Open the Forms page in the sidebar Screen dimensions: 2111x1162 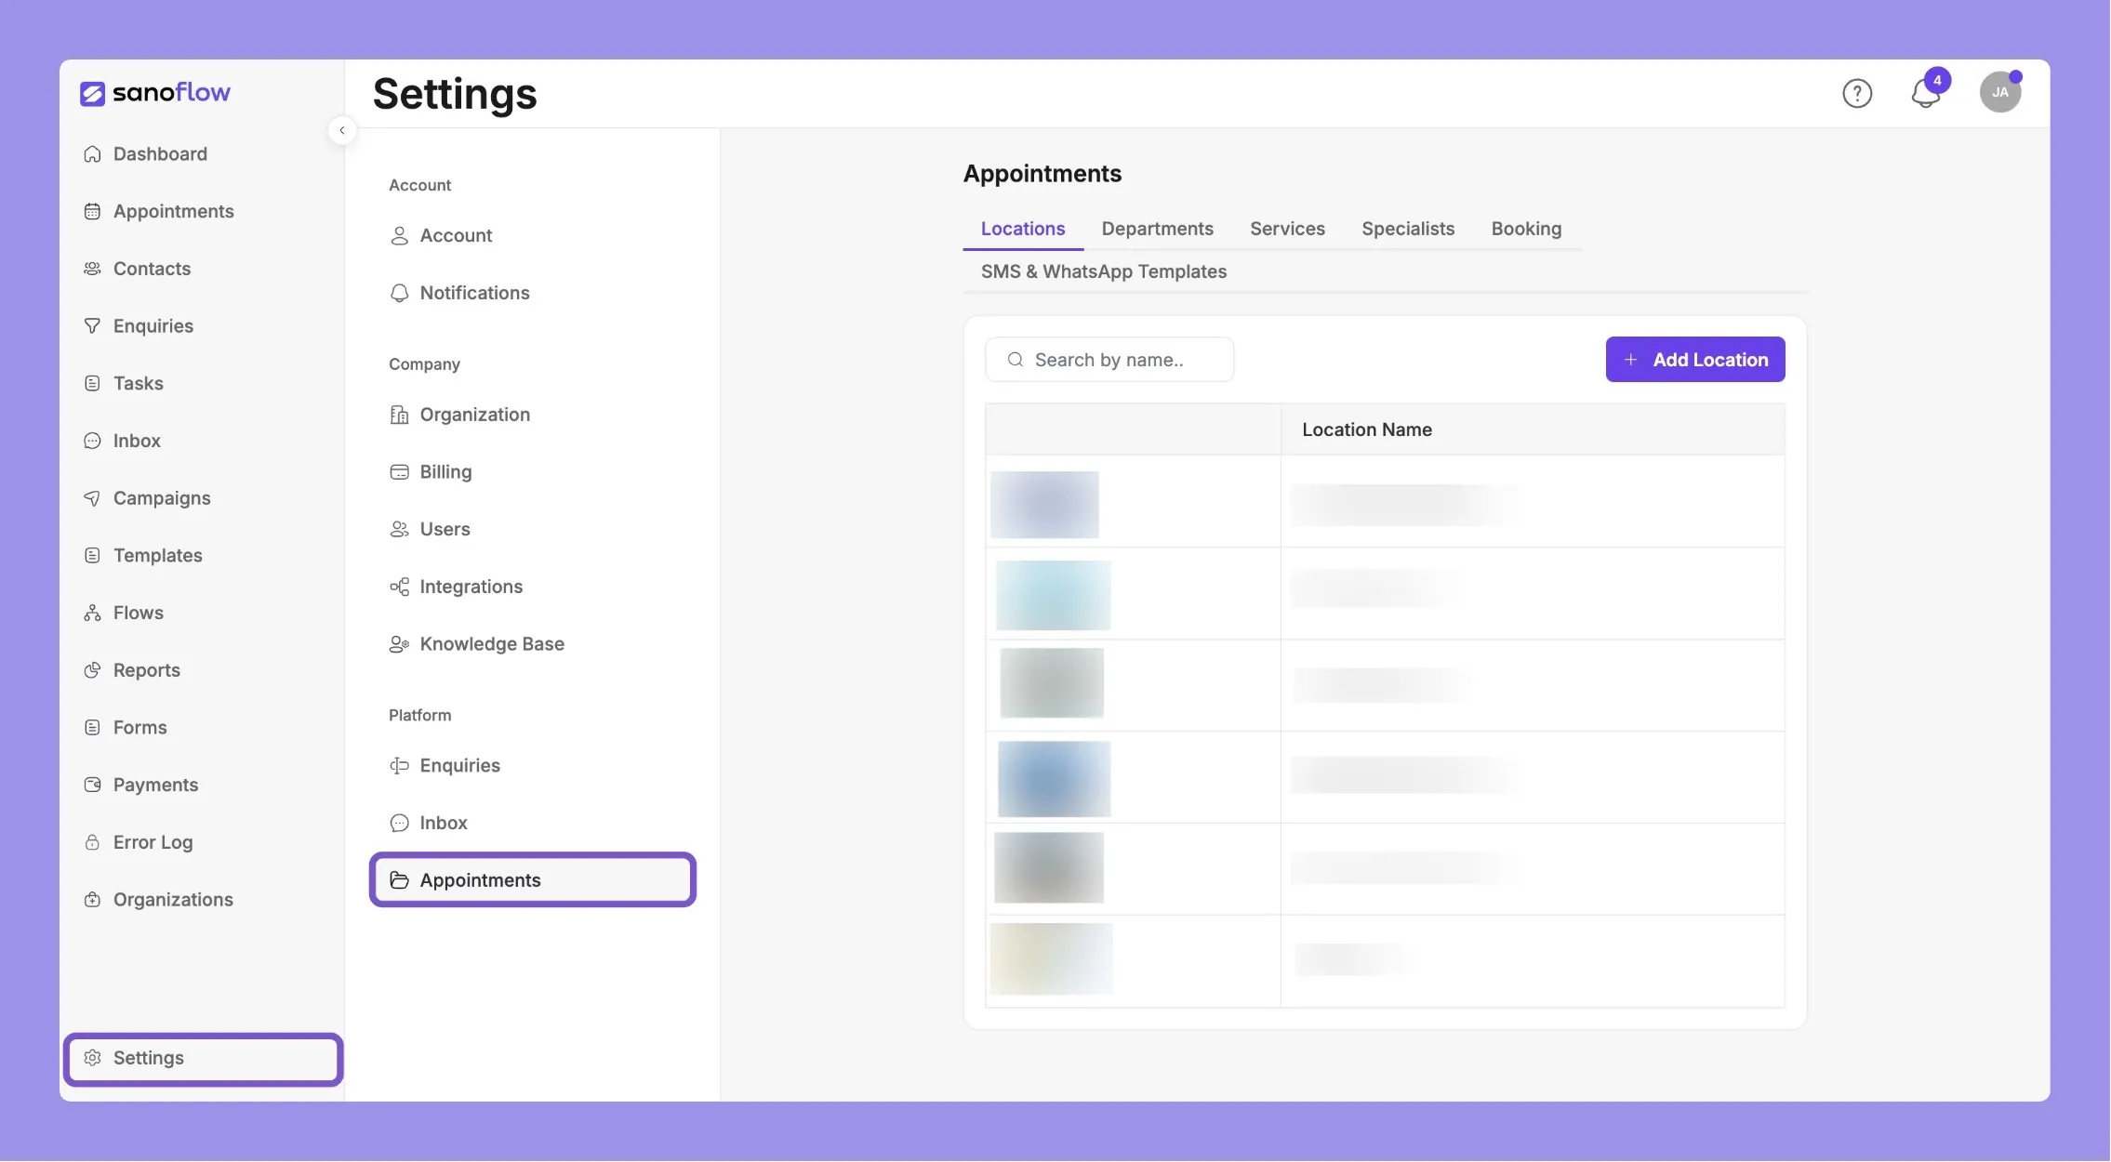139,728
